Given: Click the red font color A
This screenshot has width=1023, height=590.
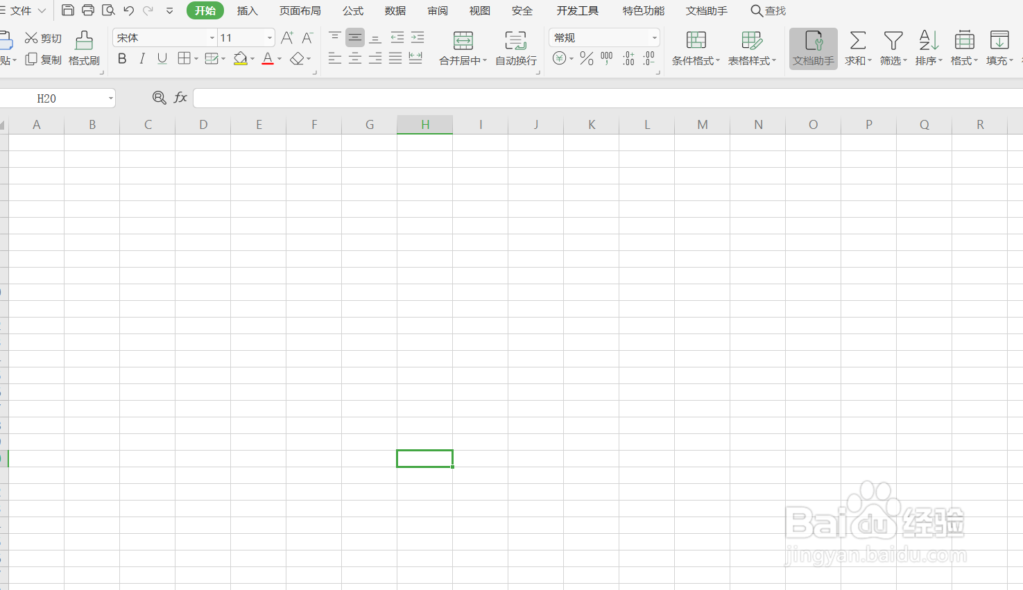Looking at the screenshot, I should tap(268, 59).
